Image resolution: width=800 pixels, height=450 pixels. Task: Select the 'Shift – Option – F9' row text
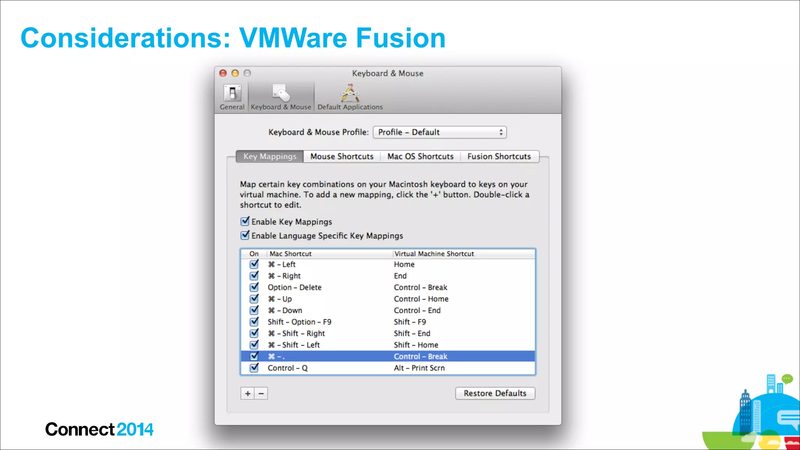click(x=299, y=322)
